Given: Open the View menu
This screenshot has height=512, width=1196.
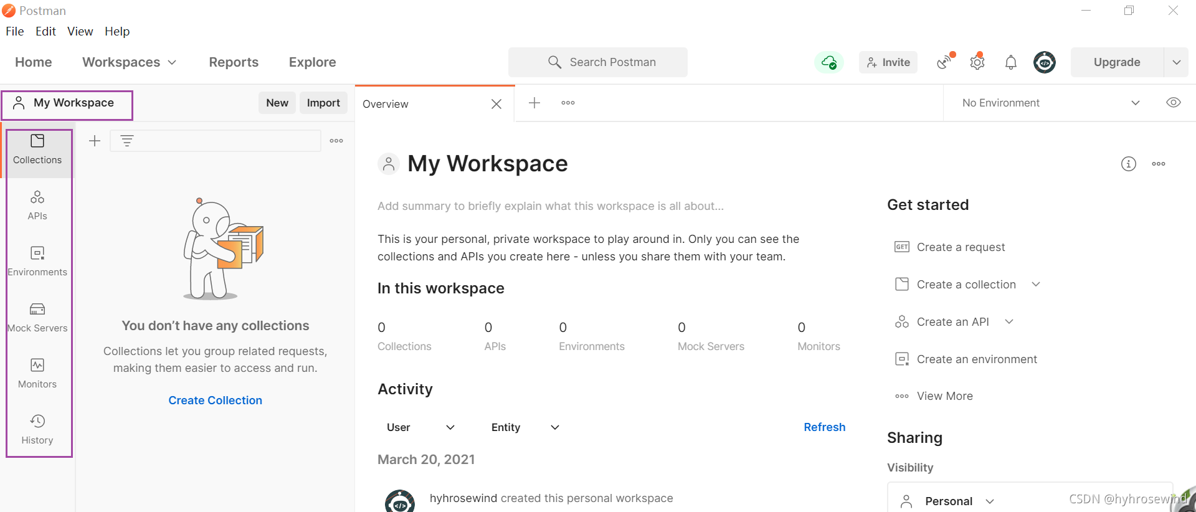Looking at the screenshot, I should click(x=80, y=31).
